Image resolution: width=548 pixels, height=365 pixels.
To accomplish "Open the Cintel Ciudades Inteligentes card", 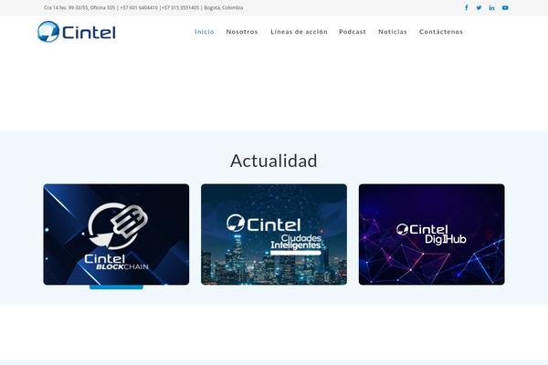I will tap(274, 235).
